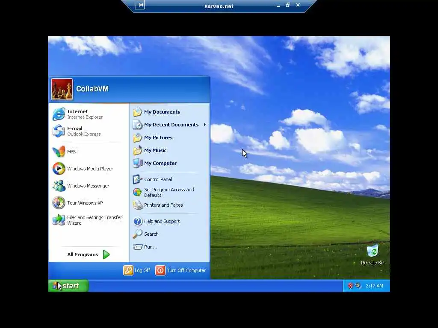
Task: Open Tour Windows XP icon
Action: (x=59, y=203)
